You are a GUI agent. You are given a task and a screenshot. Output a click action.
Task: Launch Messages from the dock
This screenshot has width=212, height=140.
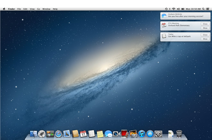pos(108,134)
